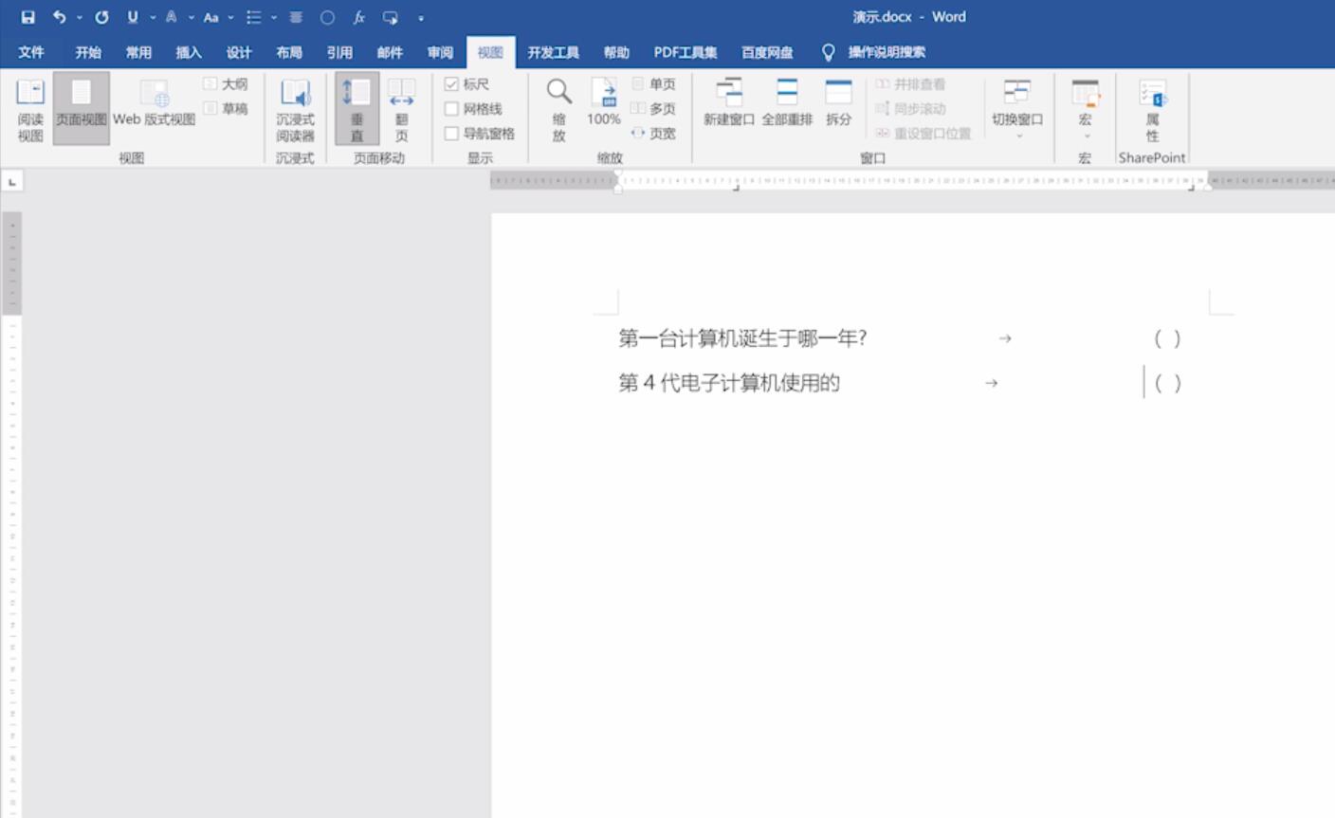
Task: Select 垂直 vertical page movement
Action: pos(357,108)
